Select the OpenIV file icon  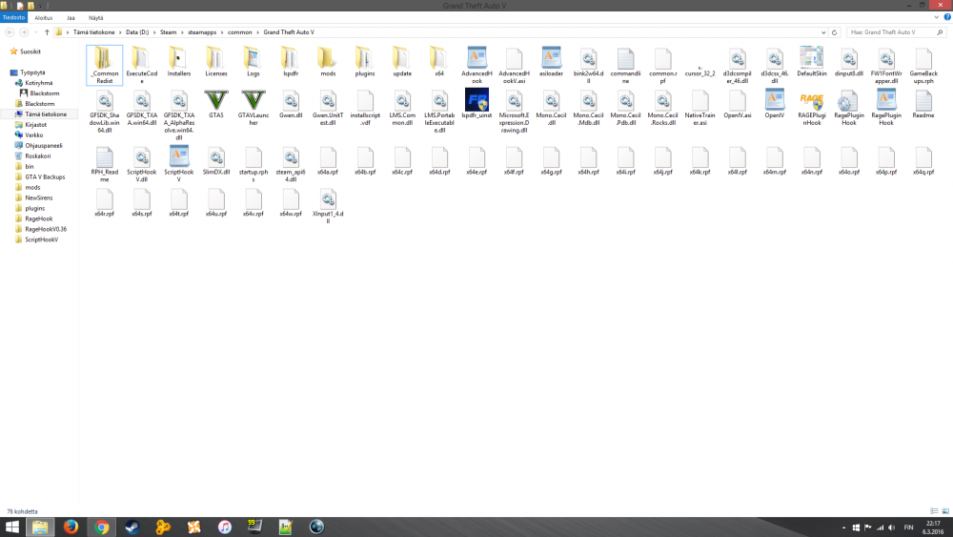click(x=774, y=100)
